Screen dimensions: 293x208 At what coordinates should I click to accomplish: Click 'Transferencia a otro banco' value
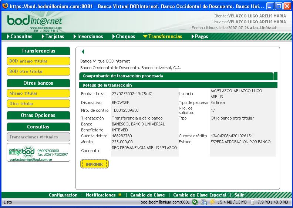point(137,118)
